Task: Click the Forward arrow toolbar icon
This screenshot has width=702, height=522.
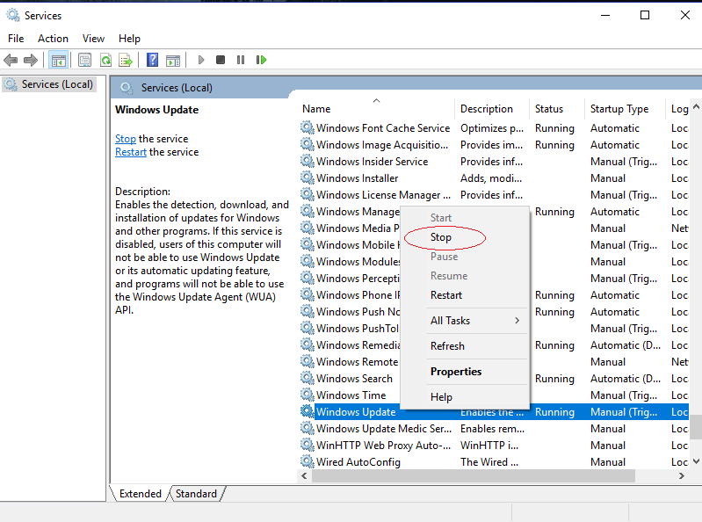Action: coord(31,60)
